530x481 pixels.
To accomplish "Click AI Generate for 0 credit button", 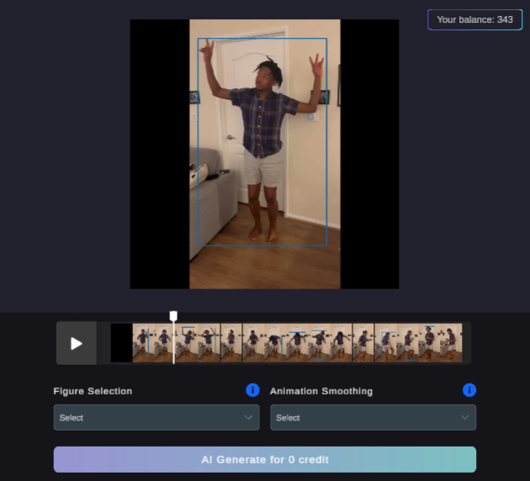I will click(265, 460).
